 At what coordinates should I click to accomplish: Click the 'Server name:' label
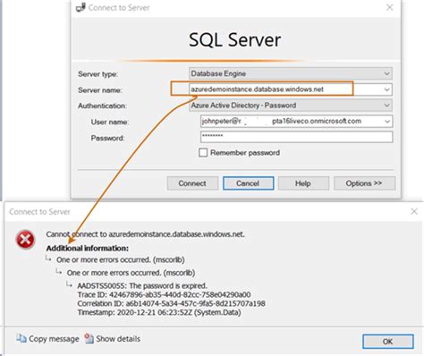[100, 90]
